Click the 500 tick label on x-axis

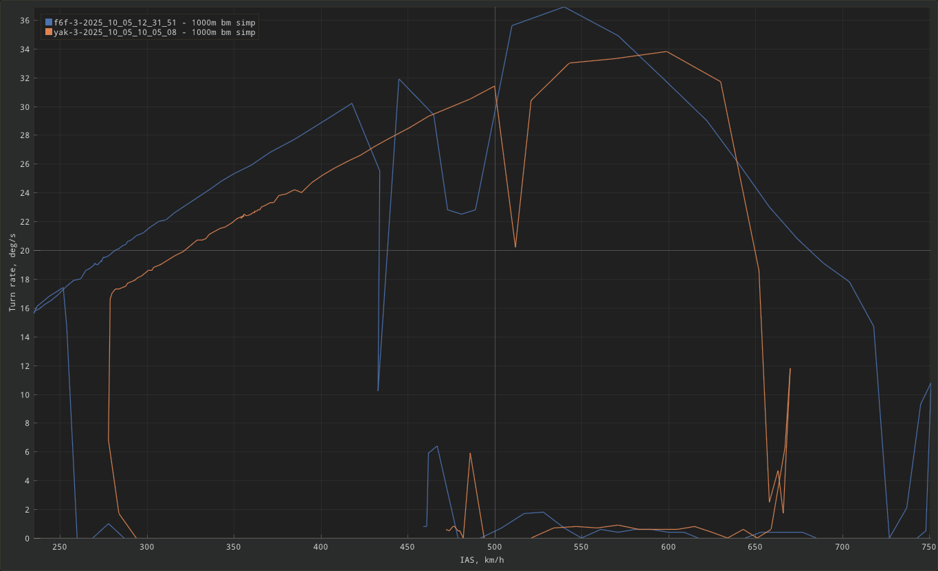click(494, 547)
